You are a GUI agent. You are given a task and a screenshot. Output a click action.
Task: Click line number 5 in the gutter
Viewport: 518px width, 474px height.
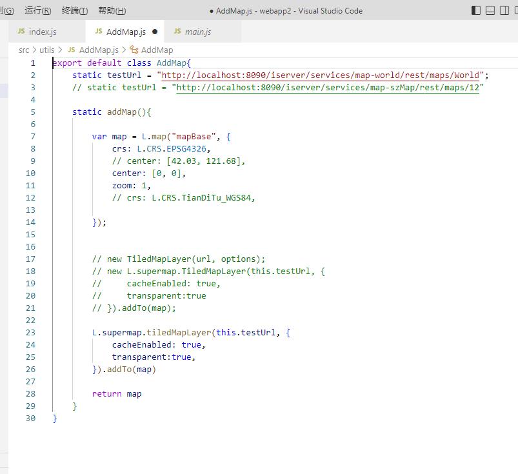click(33, 112)
